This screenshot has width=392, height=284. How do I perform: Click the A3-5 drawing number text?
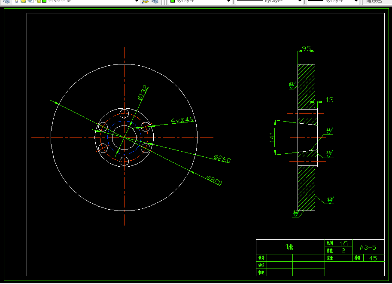click(368, 247)
